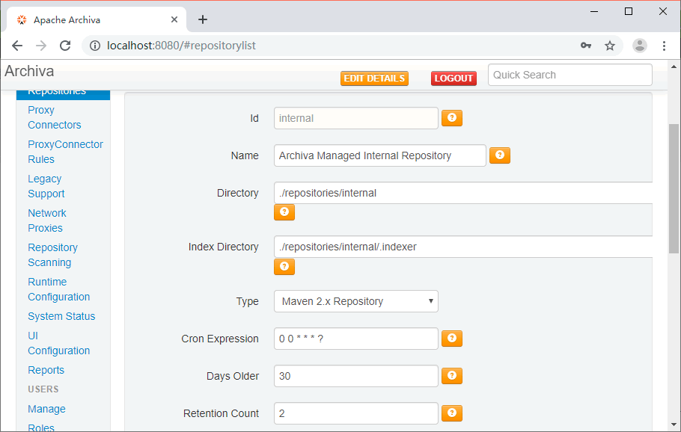Open a new browser tab
The width and height of the screenshot is (681, 432).
(x=203, y=19)
